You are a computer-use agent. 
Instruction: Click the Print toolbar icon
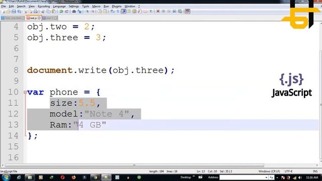(x=36, y=12)
